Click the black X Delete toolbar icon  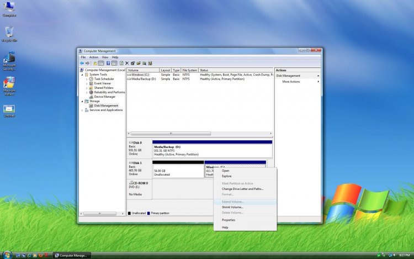click(x=127, y=64)
